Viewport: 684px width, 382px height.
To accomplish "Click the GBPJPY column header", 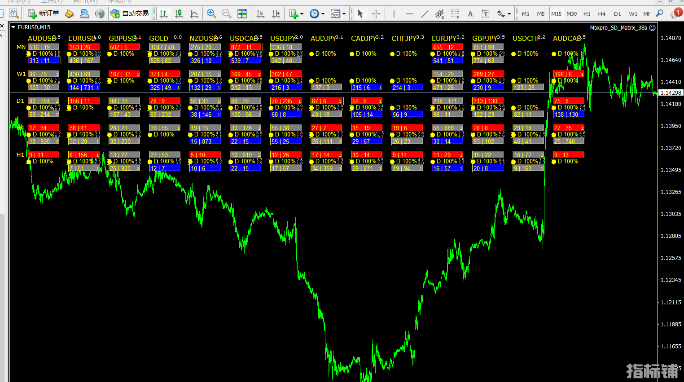I will tap(485, 39).
